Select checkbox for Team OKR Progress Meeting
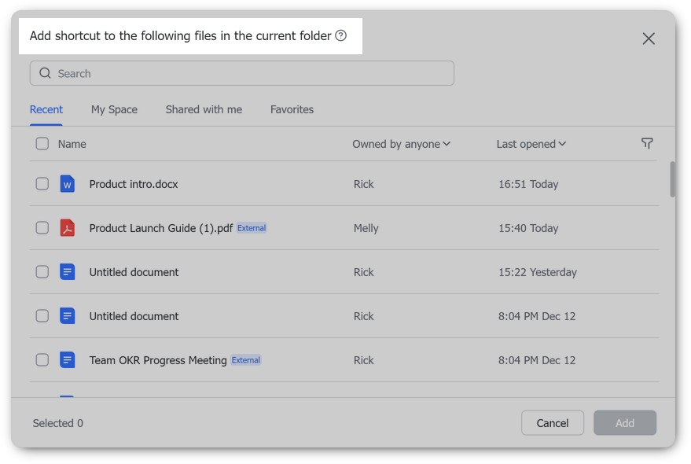 point(42,360)
